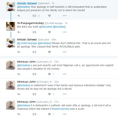Retweet the tweet with 4 retweets
This screenshot has height=118, width=118.
(x=34, y=16)
